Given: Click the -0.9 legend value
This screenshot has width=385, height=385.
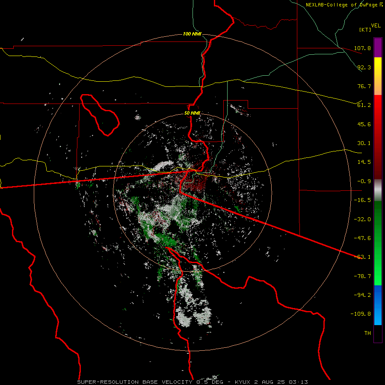Looking at the screenshot, I should point(364,181).
